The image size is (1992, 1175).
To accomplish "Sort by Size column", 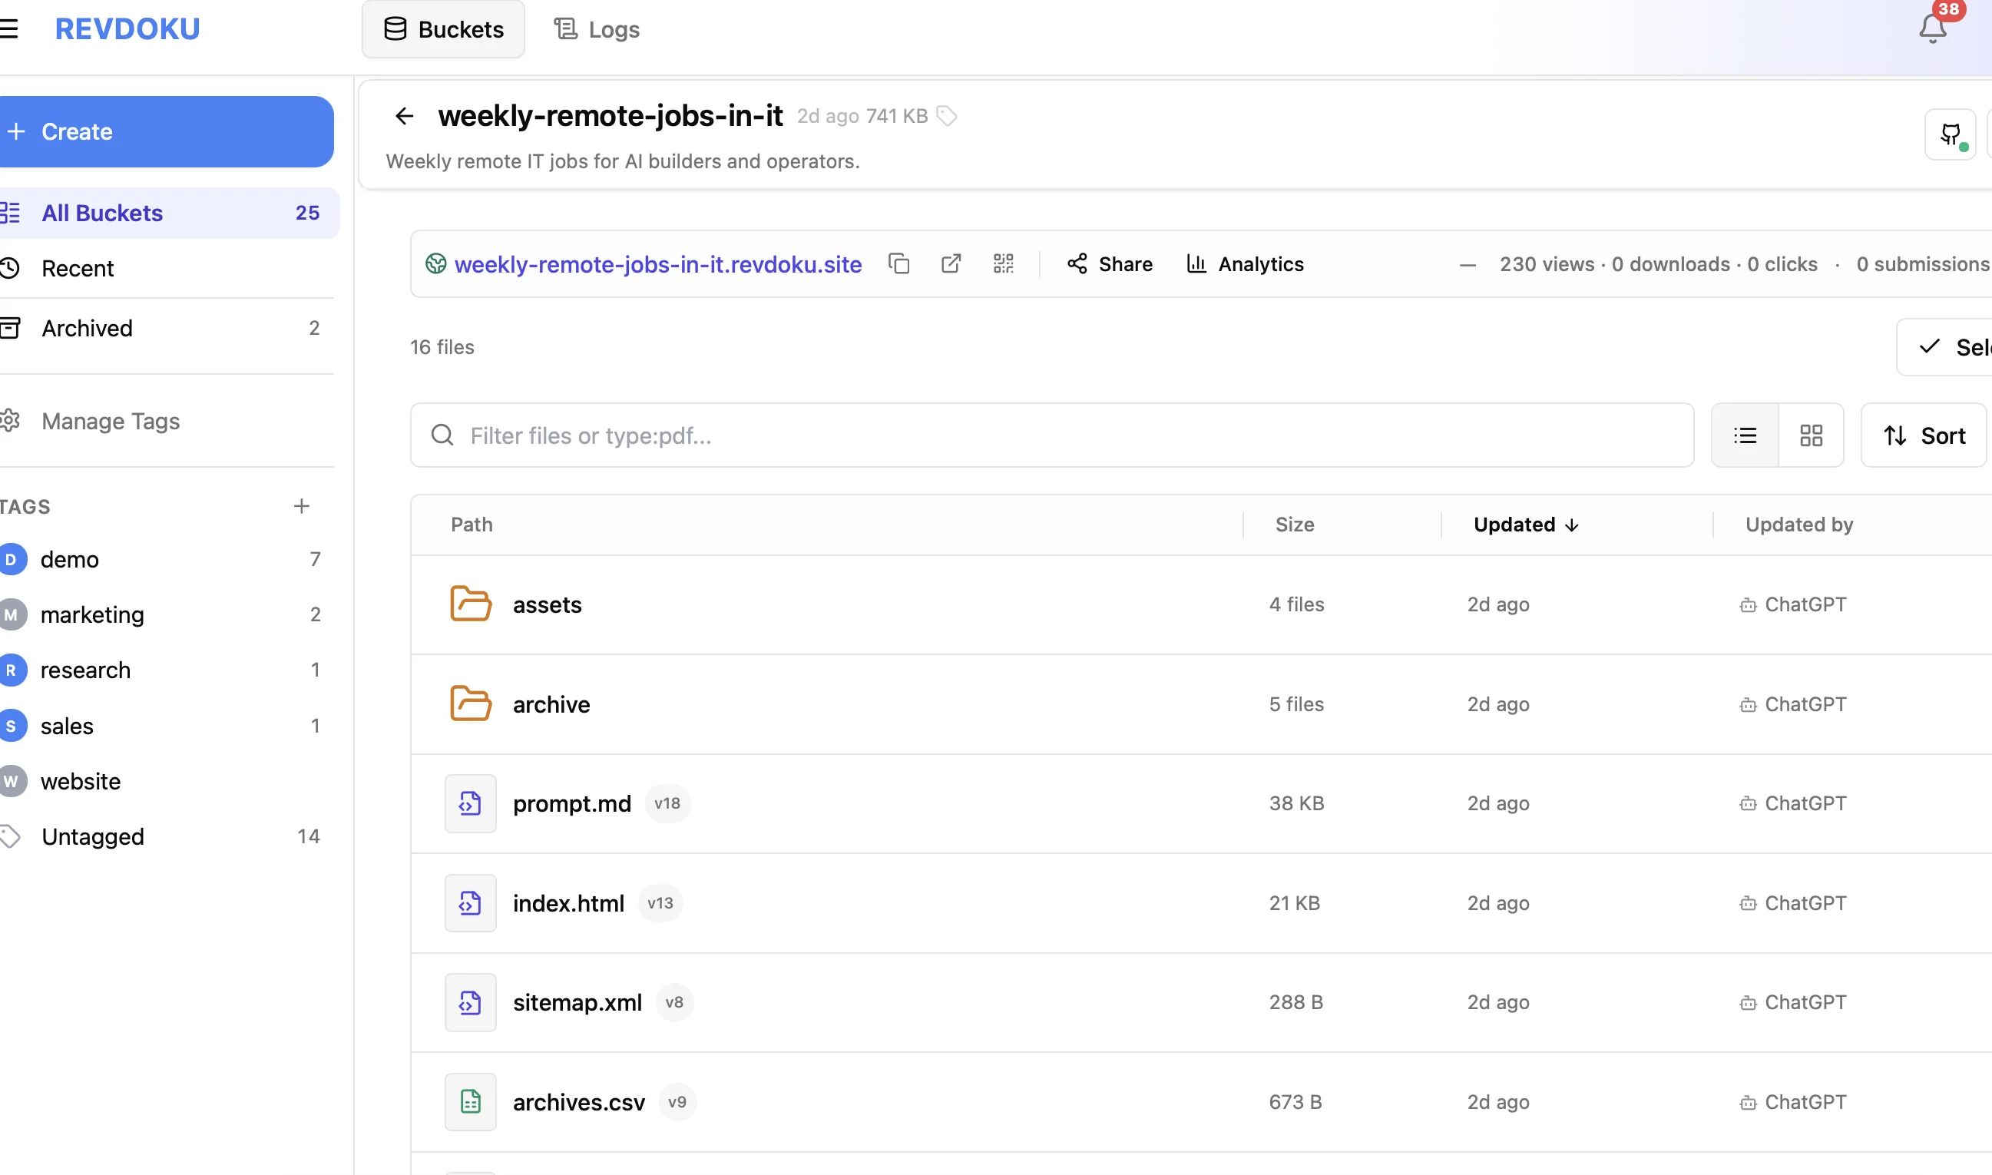I will point(1295,525).
